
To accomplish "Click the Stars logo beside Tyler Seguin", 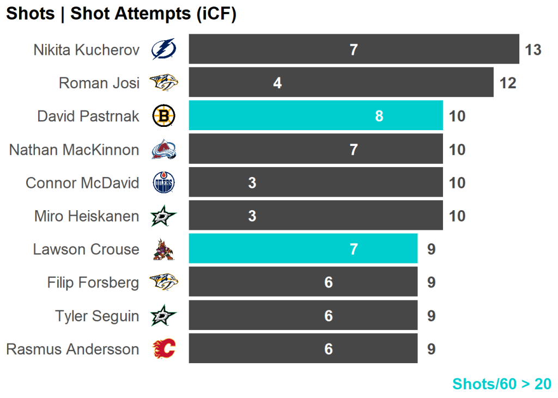I will [163, 316].
